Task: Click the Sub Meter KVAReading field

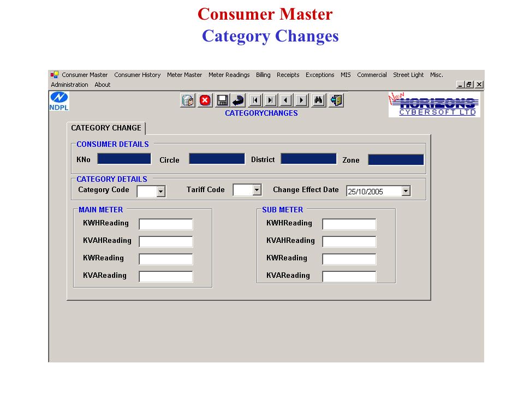Action: tap(349, 276)
